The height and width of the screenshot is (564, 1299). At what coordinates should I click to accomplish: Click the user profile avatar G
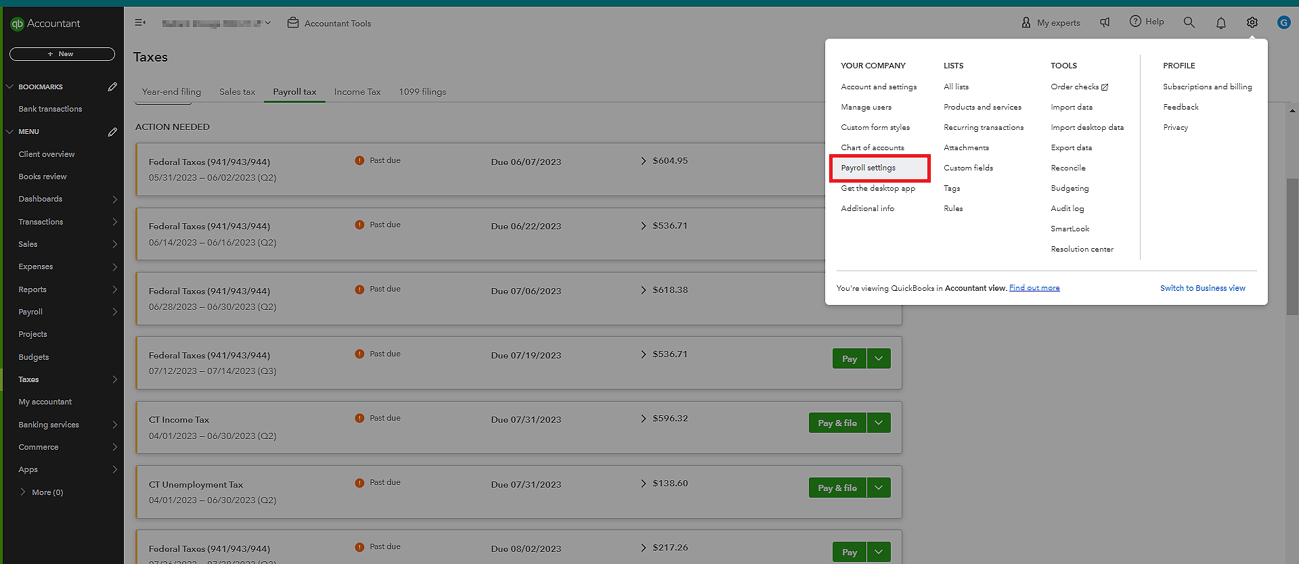pos(1283,22)
